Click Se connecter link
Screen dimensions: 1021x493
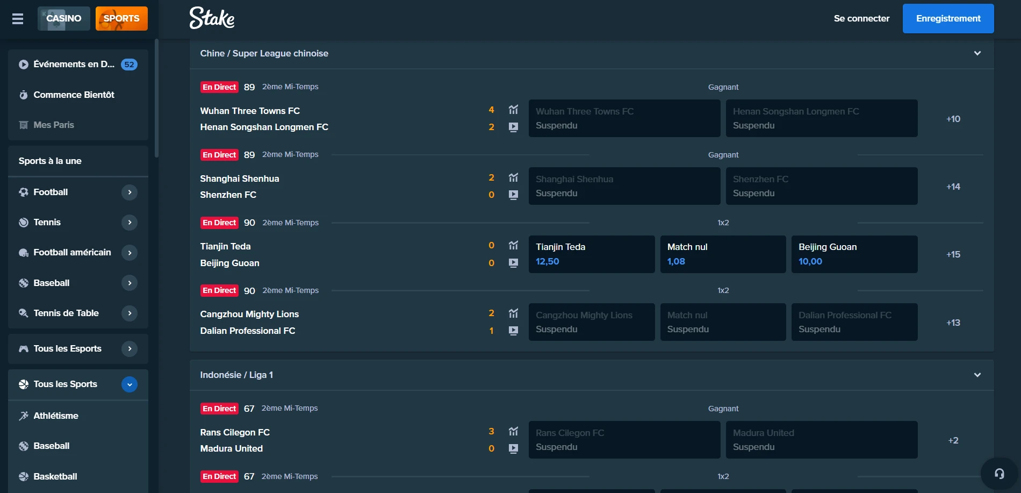[861, 18]
